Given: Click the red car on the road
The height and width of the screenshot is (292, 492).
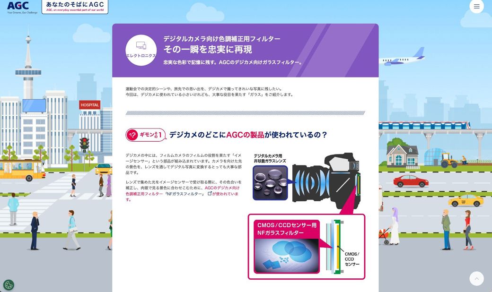Looking at the screenshot, I should pyautogui.click(x=411, y=181).
